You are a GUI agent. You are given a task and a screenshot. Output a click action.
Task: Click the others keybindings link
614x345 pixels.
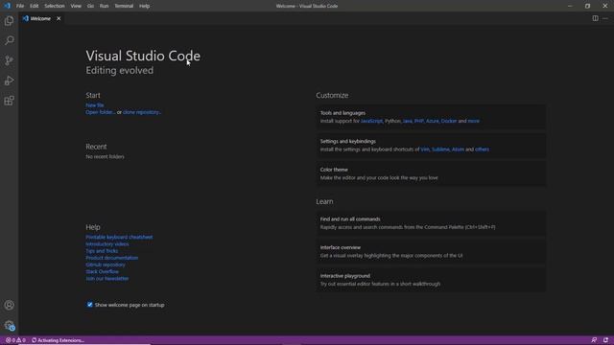(x=482, y=149)
